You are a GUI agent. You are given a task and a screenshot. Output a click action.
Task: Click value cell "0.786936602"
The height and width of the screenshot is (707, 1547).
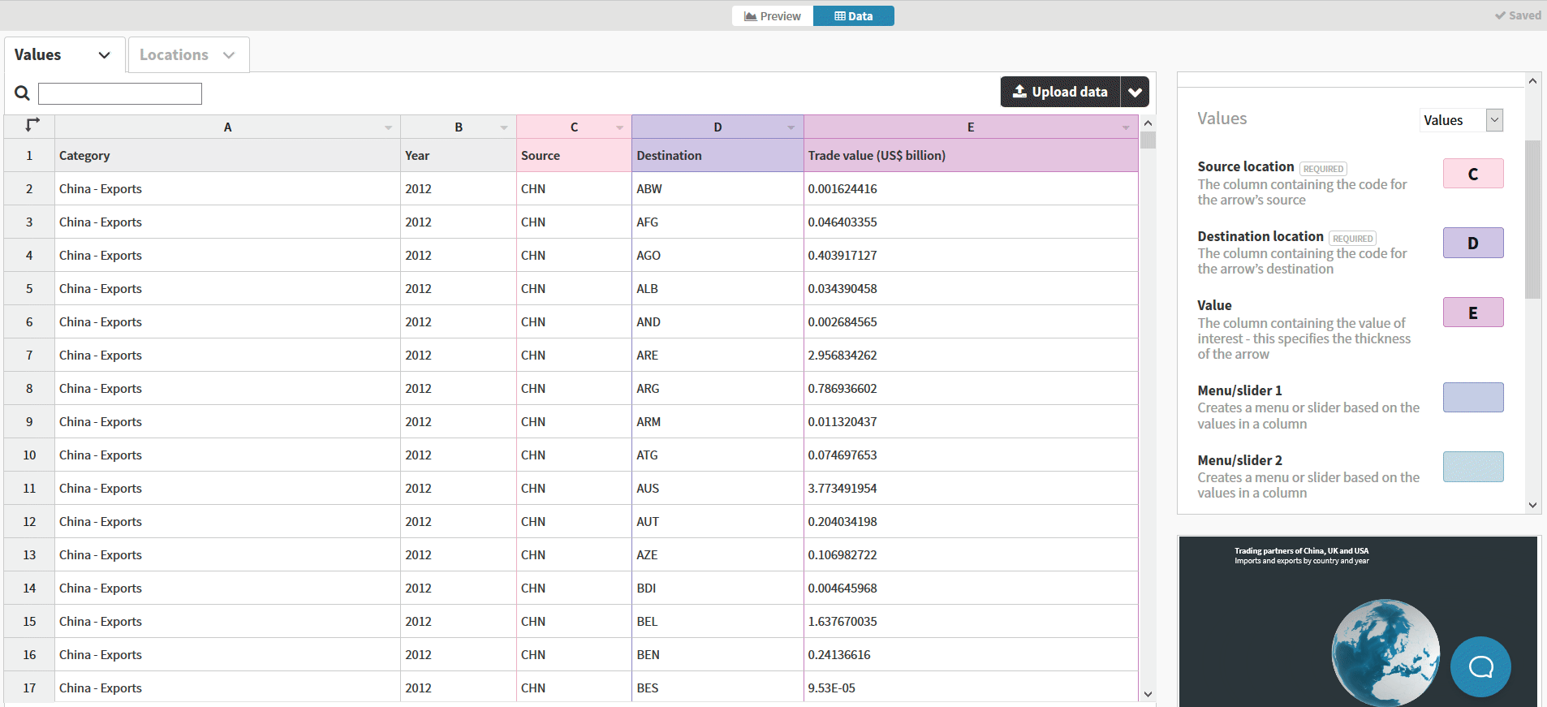971,388
